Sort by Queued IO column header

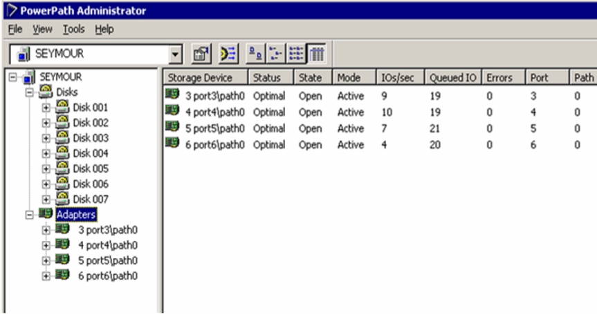point(453,77)
